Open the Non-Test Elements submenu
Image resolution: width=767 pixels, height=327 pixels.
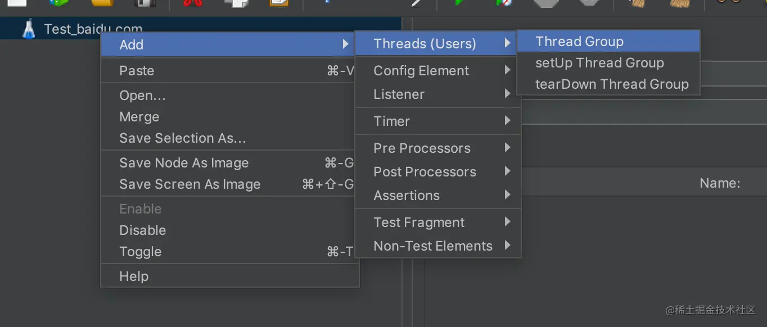pos(433,246)
